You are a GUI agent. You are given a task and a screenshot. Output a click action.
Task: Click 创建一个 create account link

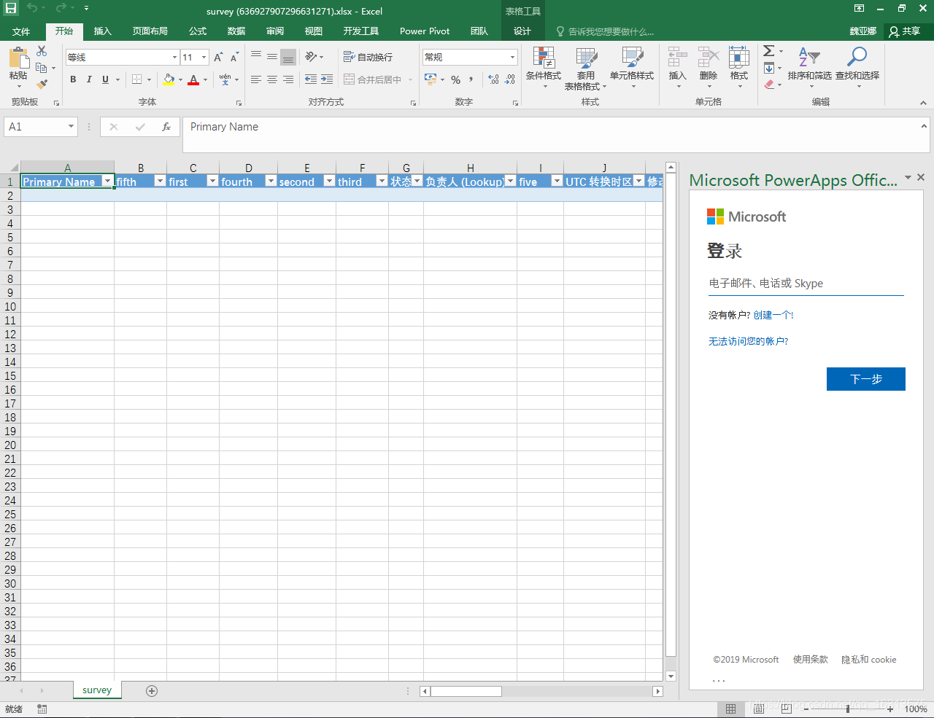[x=773, y=315]
